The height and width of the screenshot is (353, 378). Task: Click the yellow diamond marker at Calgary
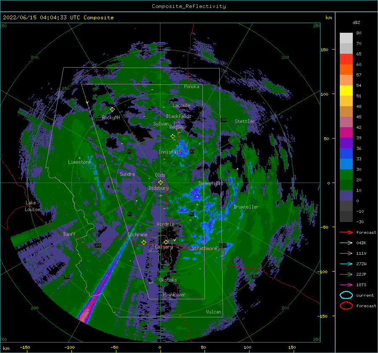tap(166, 242)
